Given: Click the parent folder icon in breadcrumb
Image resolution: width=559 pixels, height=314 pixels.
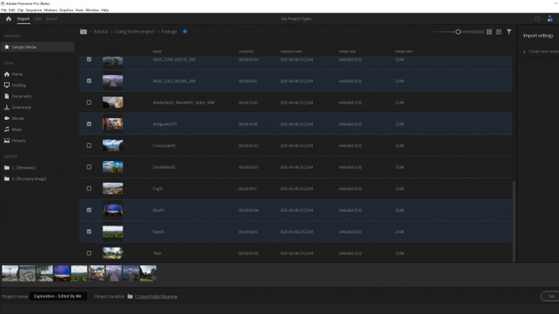Looking at the screenshot, I should [x=84, y=31].
